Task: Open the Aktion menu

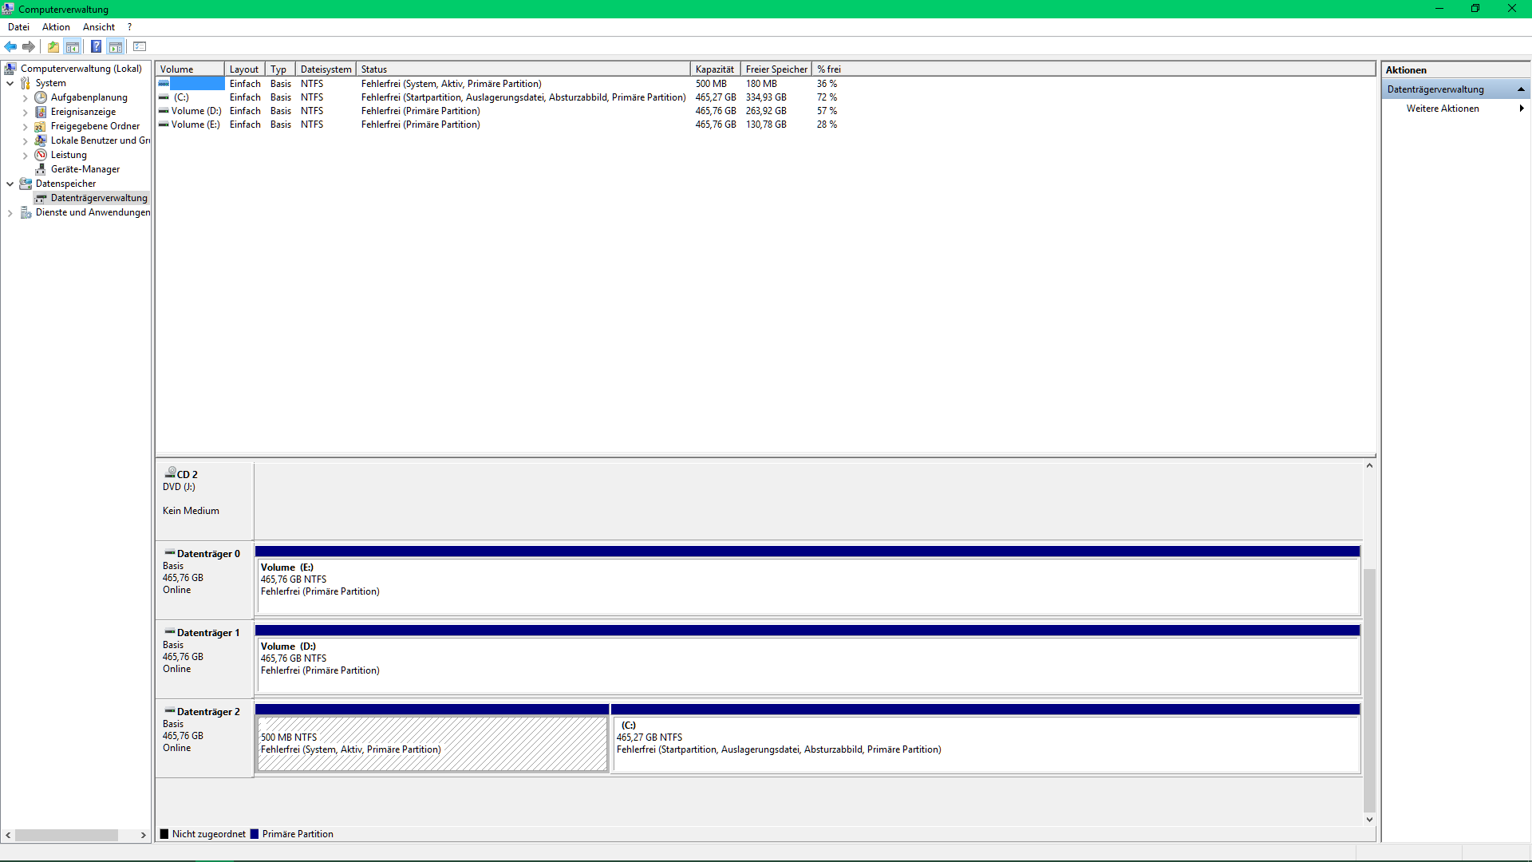Action: pyautogui.click(x=56, y=27)
